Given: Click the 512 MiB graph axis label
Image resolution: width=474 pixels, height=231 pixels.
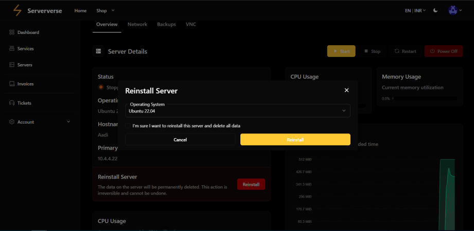Looking at the screenshot, I should click(305, 159).
